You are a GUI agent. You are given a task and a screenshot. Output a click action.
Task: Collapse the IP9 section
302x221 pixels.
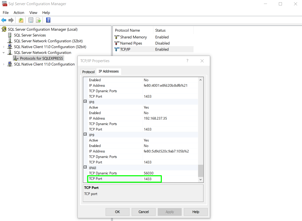85,134
